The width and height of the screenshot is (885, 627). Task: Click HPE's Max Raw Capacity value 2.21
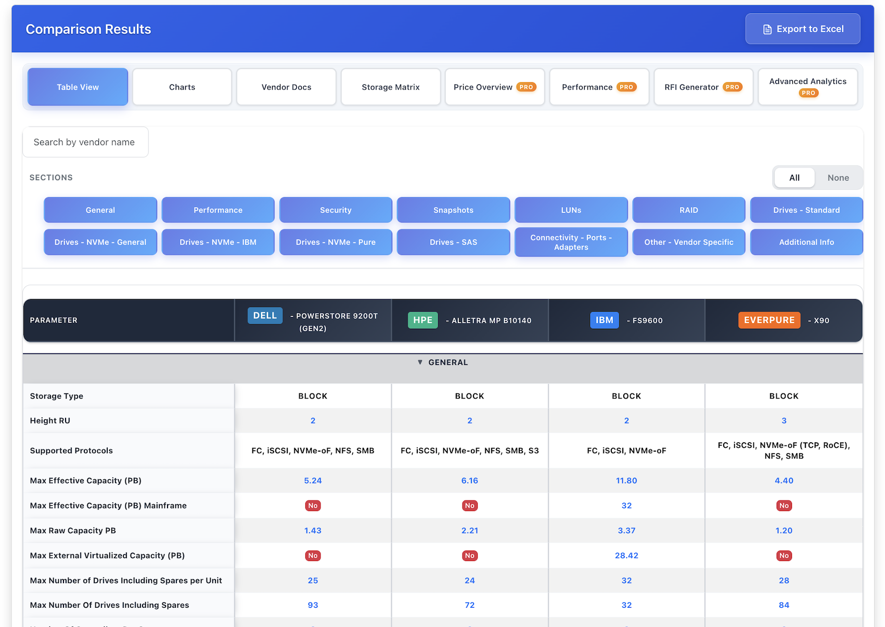[x=470, y=531]
